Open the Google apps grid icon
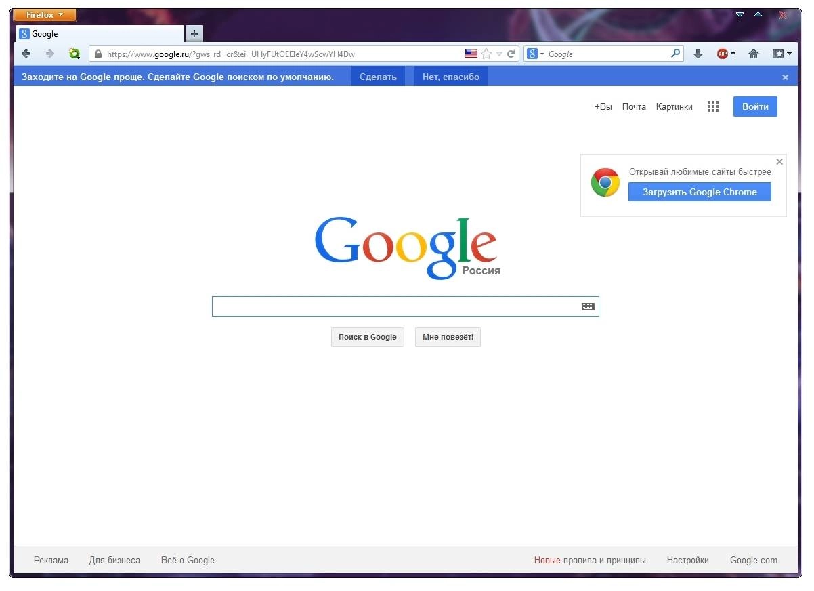The image size is (814, 591). pos(713,106)
